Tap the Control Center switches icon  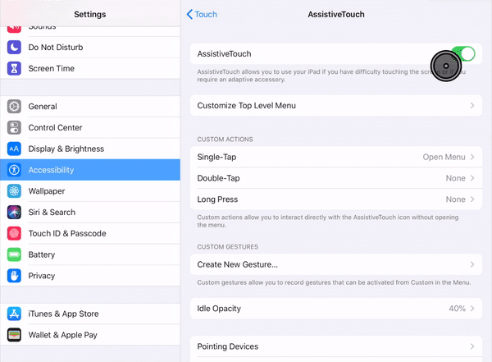click(x=14, y=127)
